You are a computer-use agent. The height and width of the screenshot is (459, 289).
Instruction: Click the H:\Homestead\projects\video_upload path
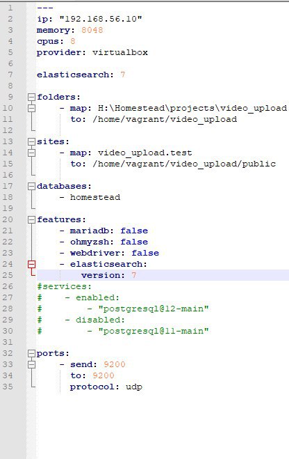coord(192,109)
